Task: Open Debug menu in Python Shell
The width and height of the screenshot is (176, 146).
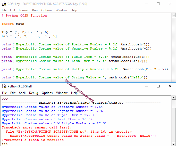Action: pos(33,93)
